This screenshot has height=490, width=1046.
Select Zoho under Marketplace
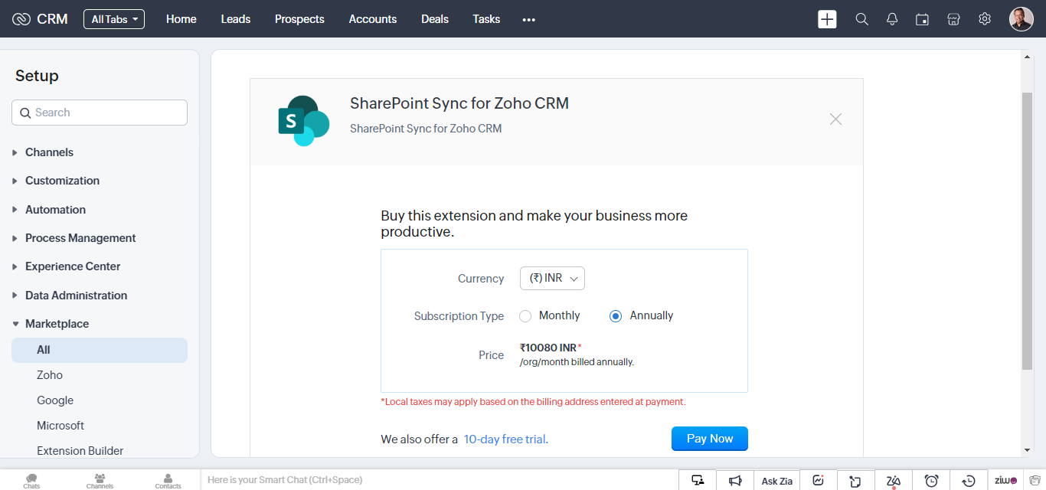point(50,375)
